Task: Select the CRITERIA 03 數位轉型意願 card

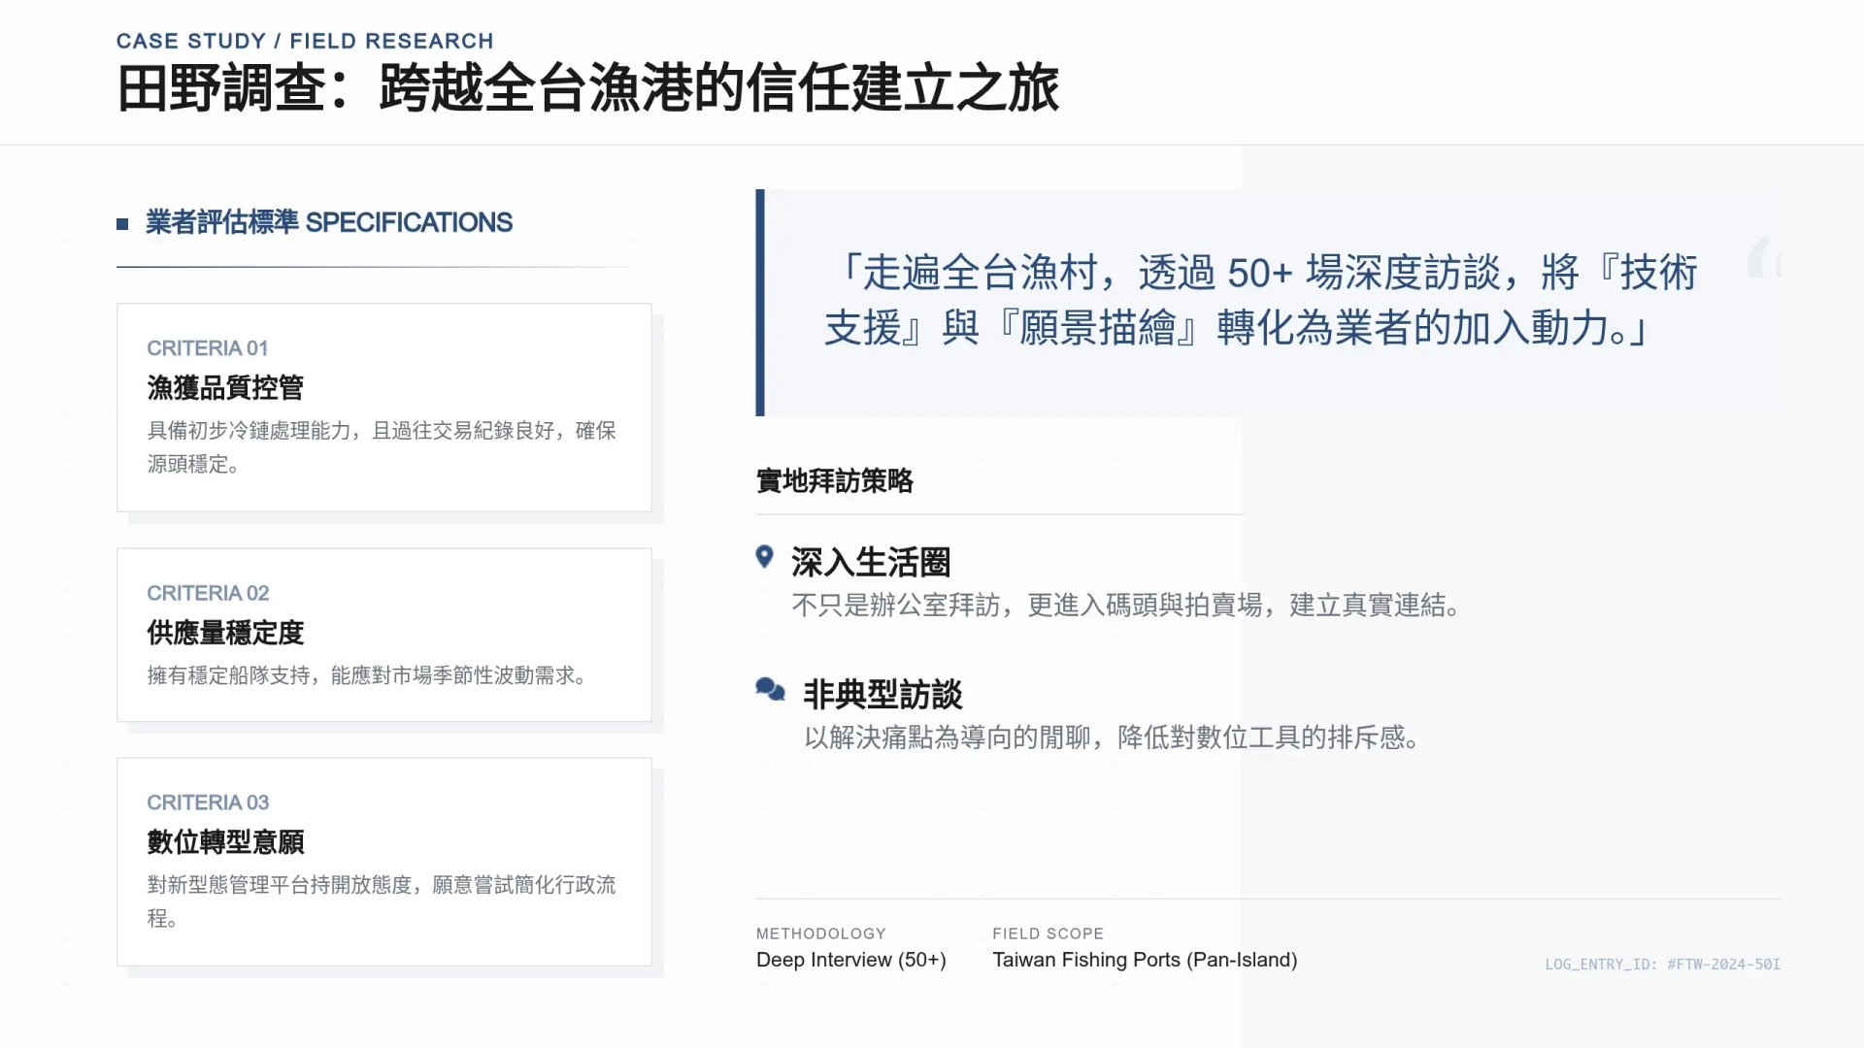Action: point(383,862)
